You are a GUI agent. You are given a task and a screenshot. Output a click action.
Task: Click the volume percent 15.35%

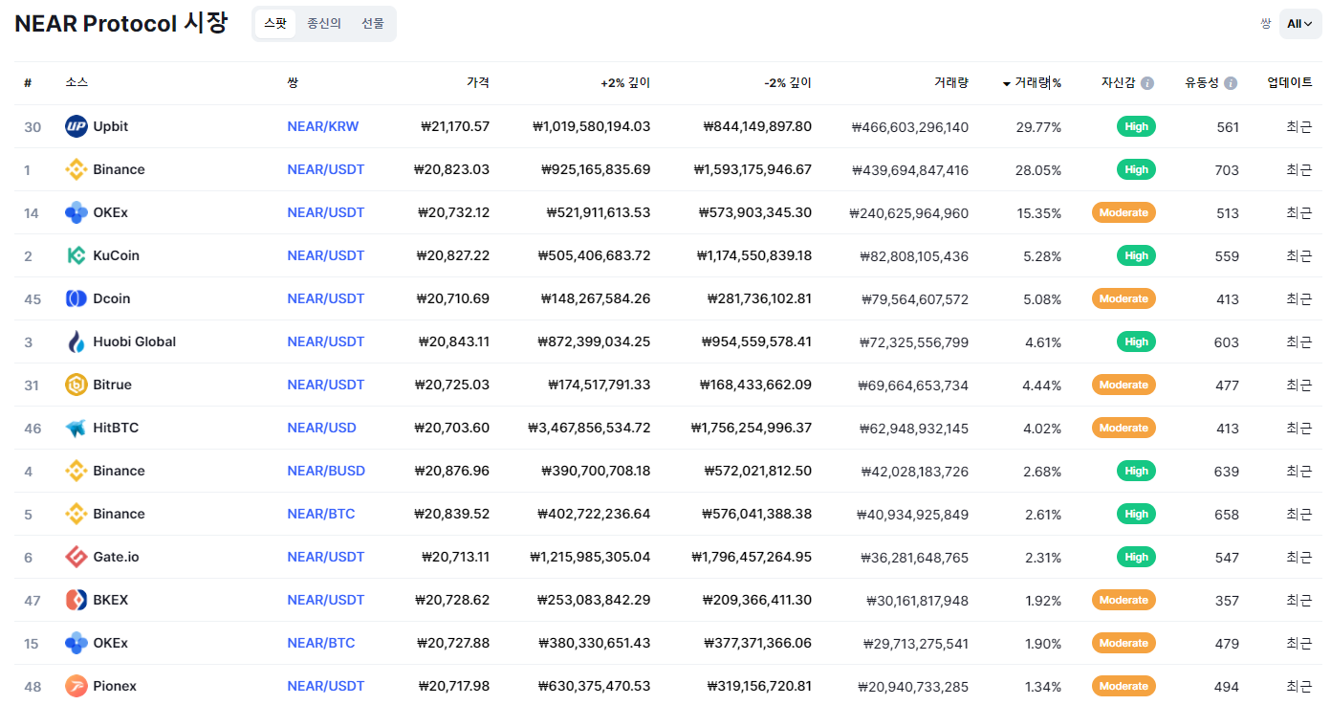point(1039,213)
